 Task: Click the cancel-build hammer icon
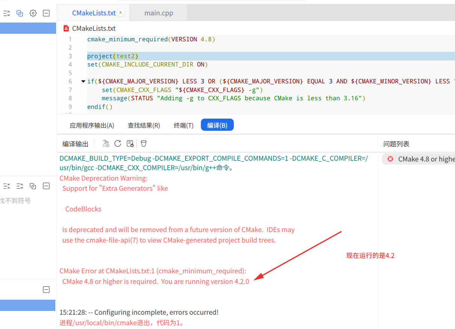click(106, 143)
